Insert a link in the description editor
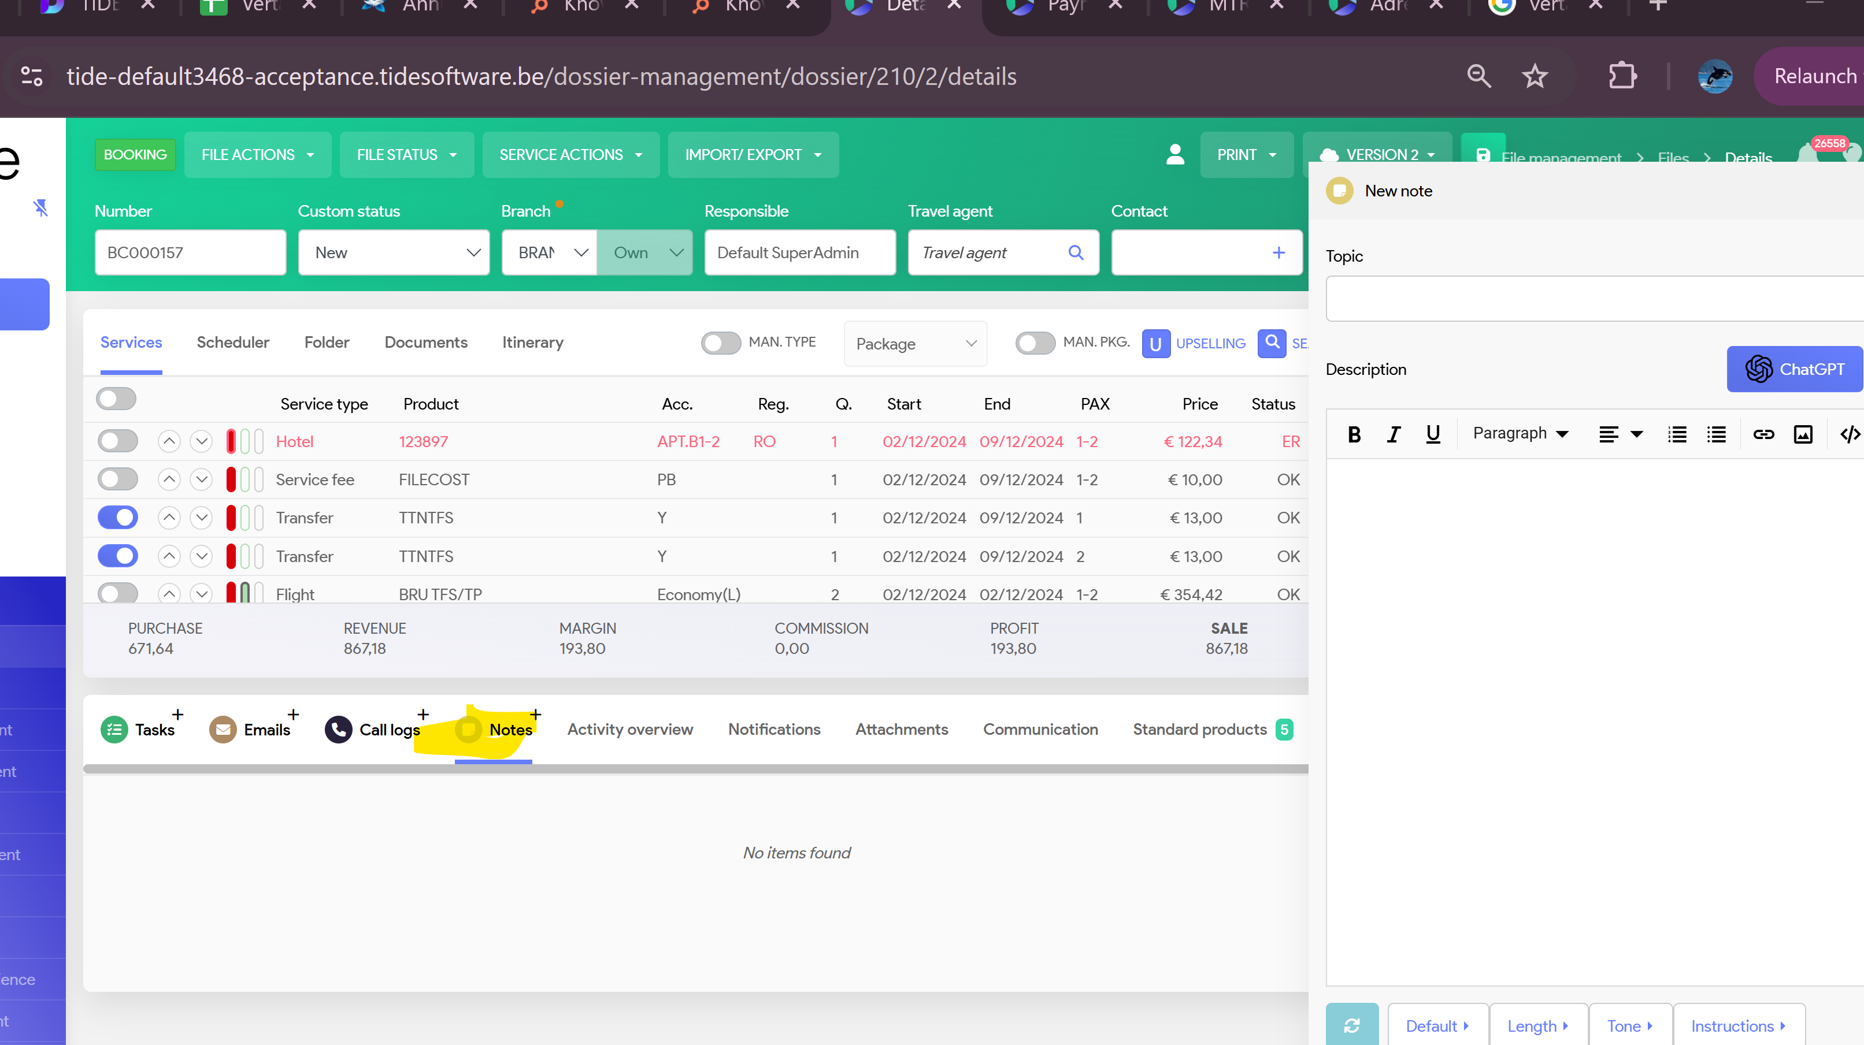This screenshot has width=1864, height=1045. click(x=1763, y=434)
